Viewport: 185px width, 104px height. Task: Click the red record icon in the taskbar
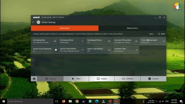(x=110, y=101)
